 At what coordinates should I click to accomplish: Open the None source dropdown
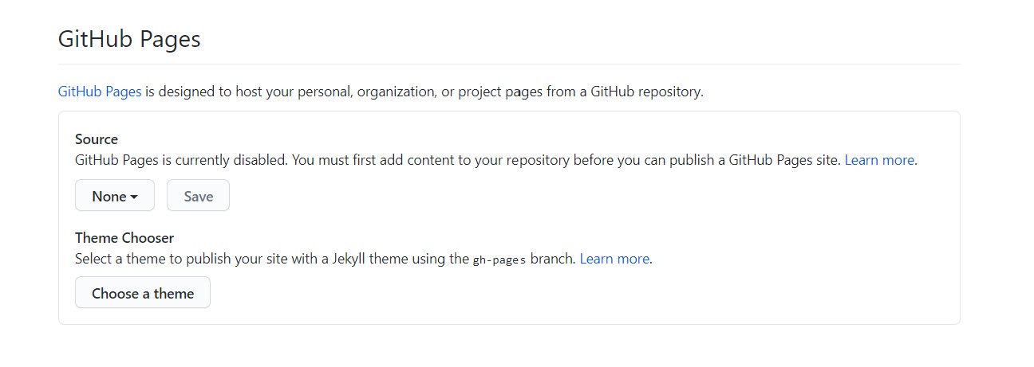click(115, 196)
